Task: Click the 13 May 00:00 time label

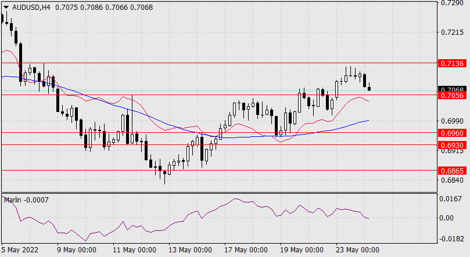Action: point(190,250)
